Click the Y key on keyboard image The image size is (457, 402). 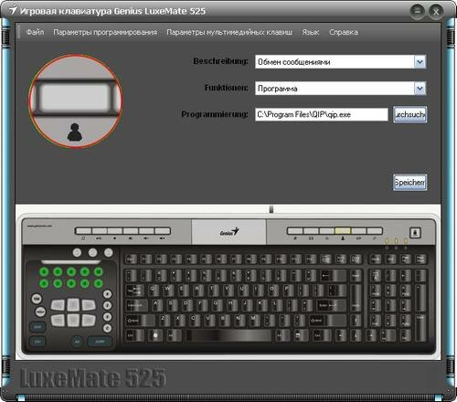228,291
